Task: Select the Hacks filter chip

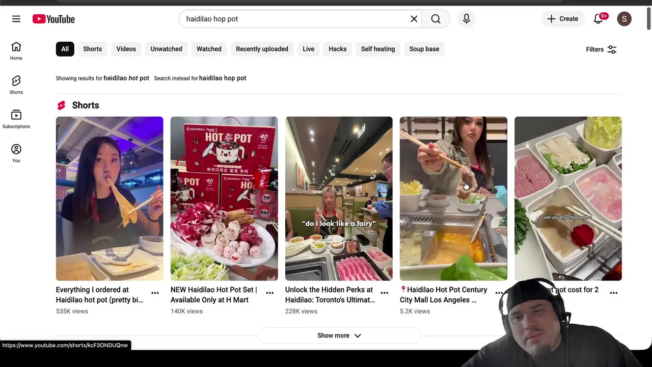Action: click(337, 49)
